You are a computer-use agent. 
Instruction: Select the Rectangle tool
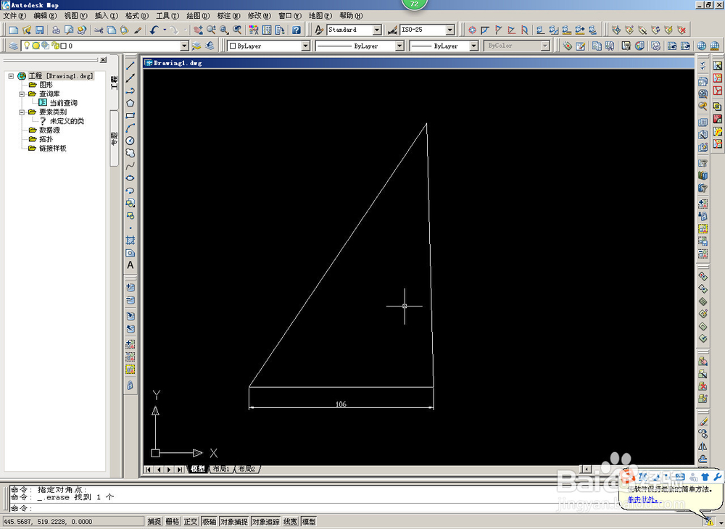(130, 115)
